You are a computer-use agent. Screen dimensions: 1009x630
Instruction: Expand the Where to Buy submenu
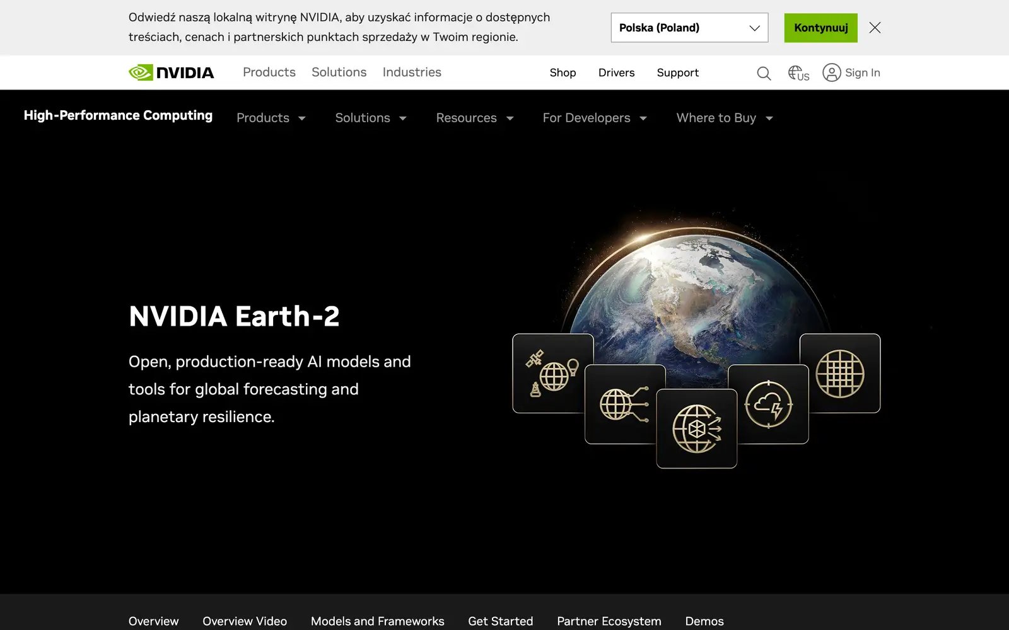tap(725, 118)
